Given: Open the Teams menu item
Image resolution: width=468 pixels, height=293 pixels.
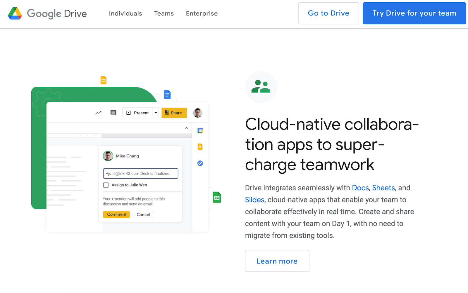Looking at the screenshot, I should tap(164, 13).
